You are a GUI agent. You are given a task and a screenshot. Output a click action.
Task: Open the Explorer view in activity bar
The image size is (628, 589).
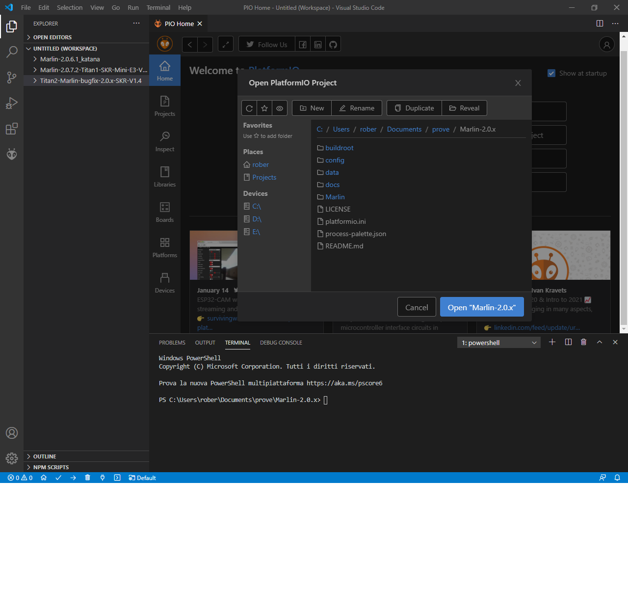12,27
